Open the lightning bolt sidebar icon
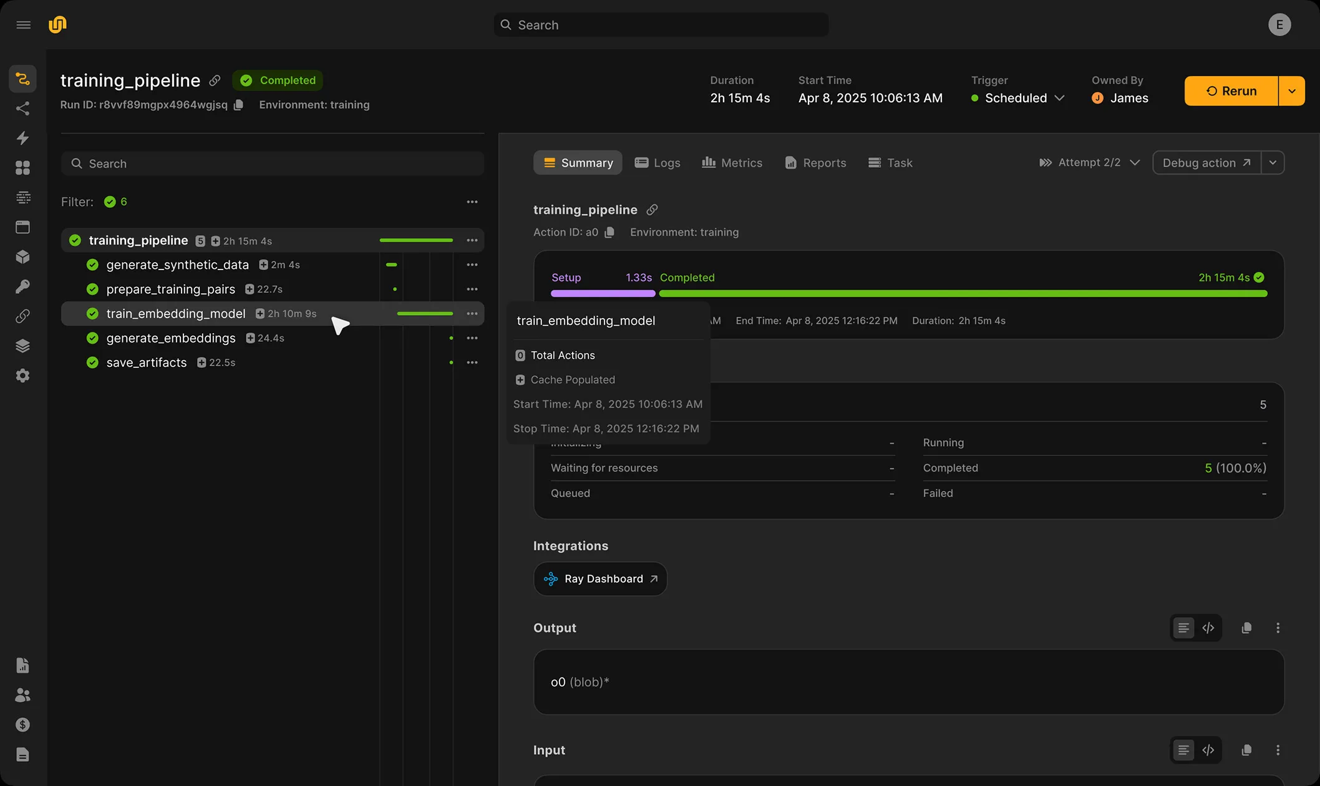1320x786 pixels. [x=22, y=138]
